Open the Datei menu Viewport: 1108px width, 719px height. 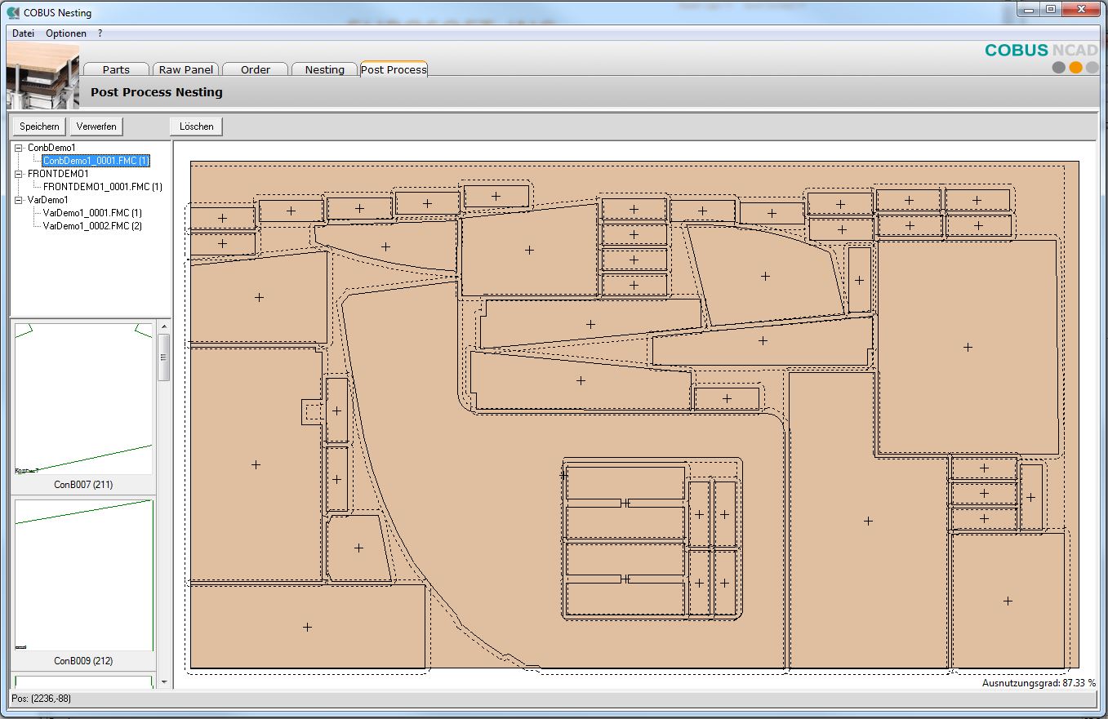tap(22, 33)
